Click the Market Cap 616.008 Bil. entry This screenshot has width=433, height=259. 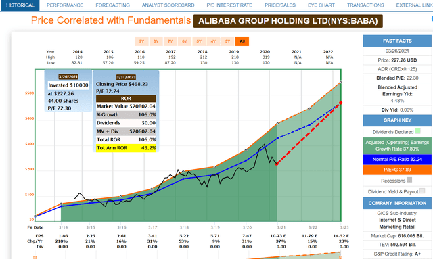(397, 236)
